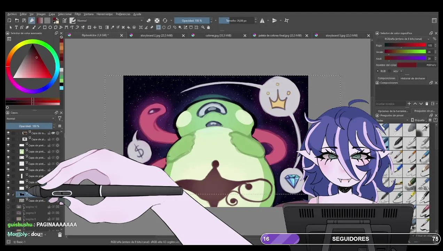443x251 pixels.
Task: Click the add composition plus button
Action: [409, 104]
